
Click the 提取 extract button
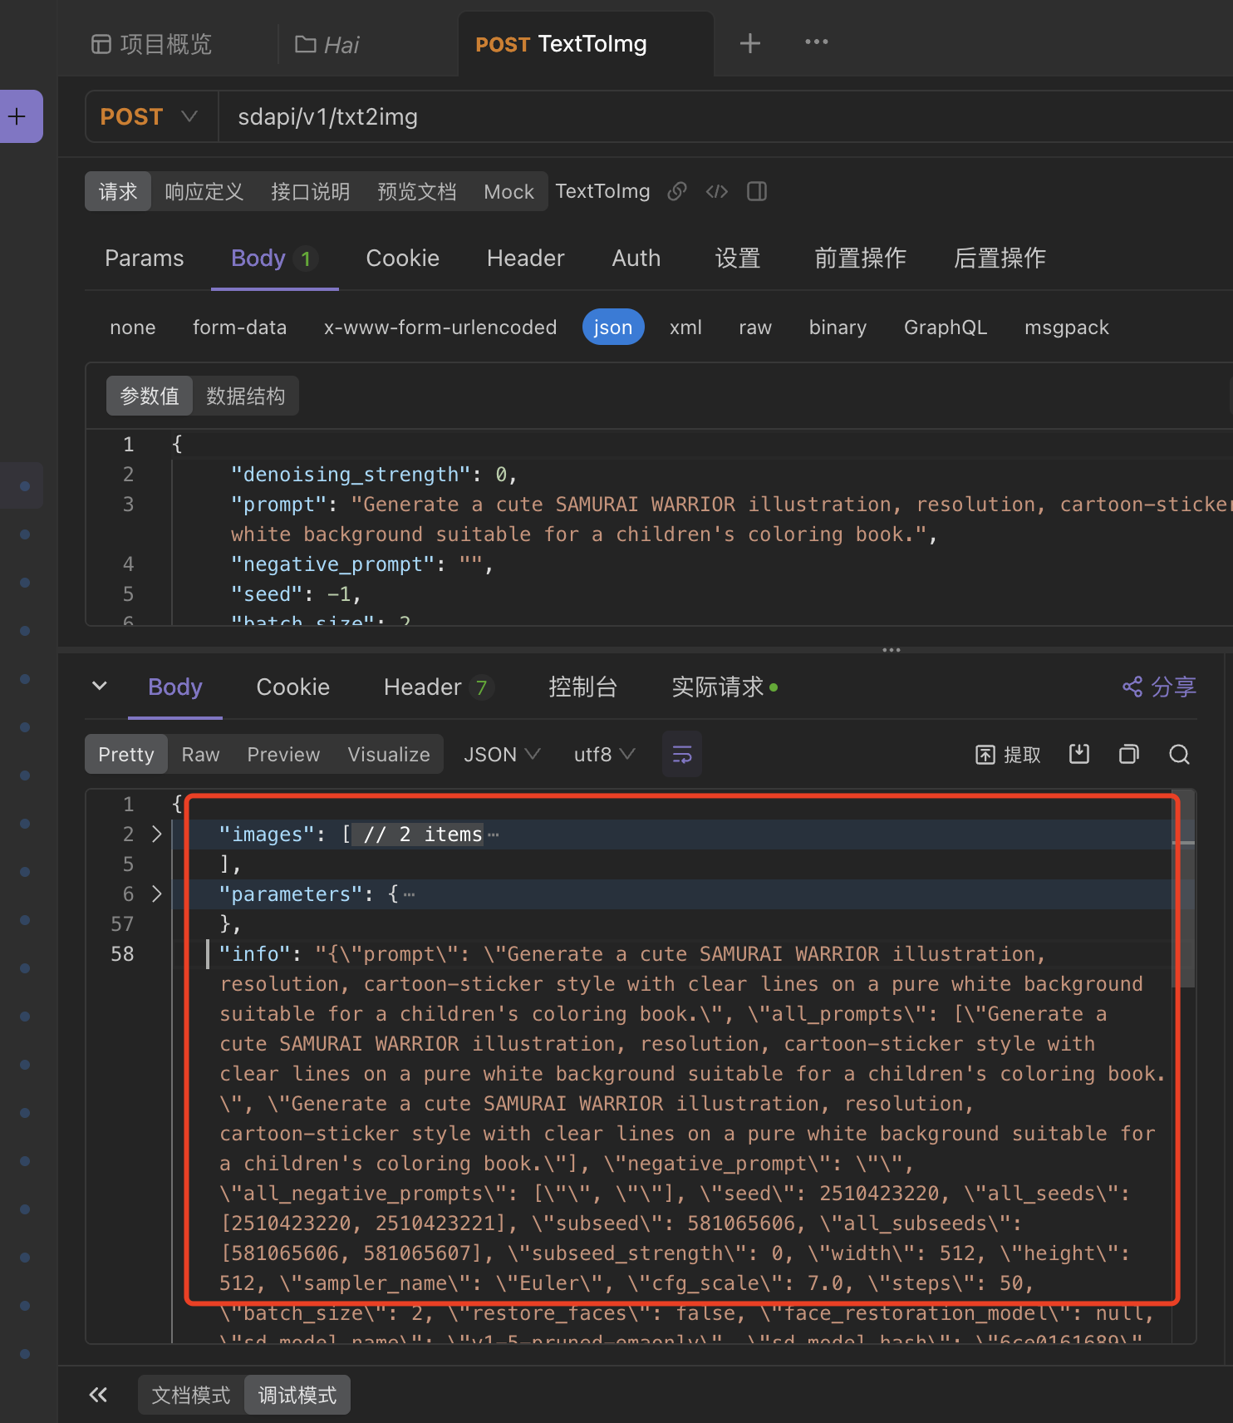[1007, 755]
